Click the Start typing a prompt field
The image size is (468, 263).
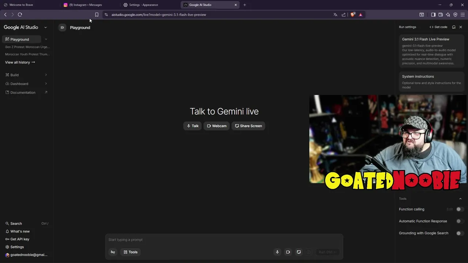(x=224, y=240)
